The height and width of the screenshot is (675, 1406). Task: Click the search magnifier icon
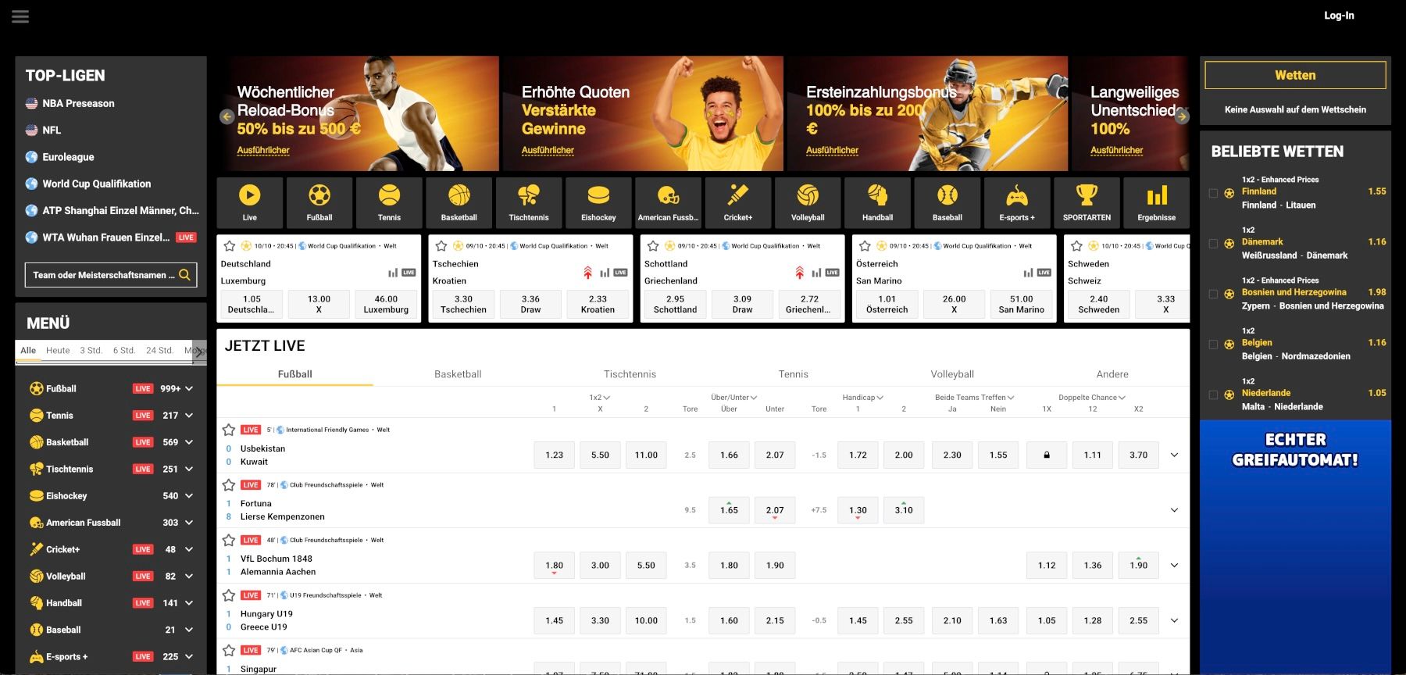pos(184,275)
